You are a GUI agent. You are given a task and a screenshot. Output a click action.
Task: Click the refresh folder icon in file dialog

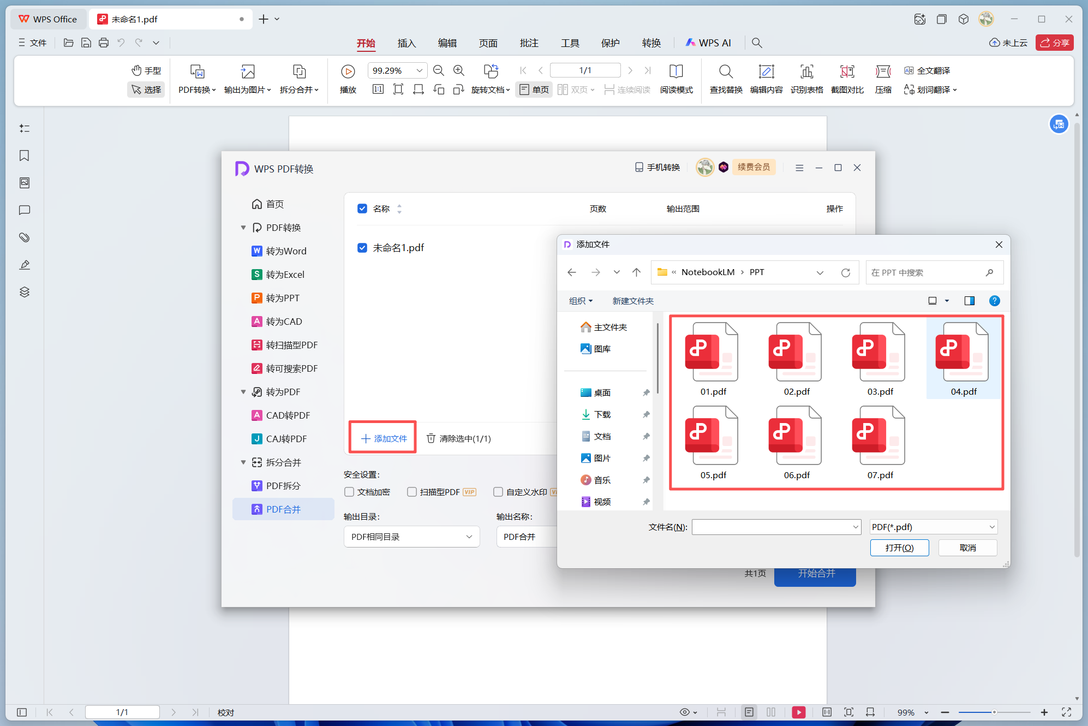coord(845,272)
